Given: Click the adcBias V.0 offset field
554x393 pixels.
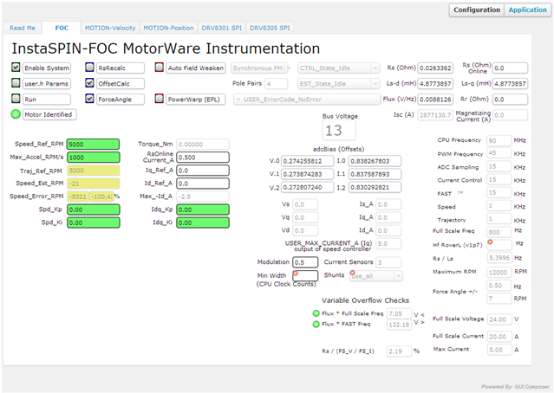Looking at the screenshot, I should click(x=308, y=161).
